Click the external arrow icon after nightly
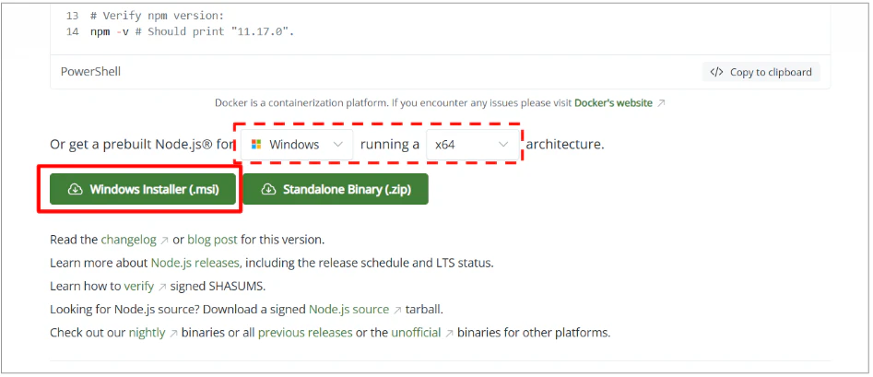 tap(173, 334)
